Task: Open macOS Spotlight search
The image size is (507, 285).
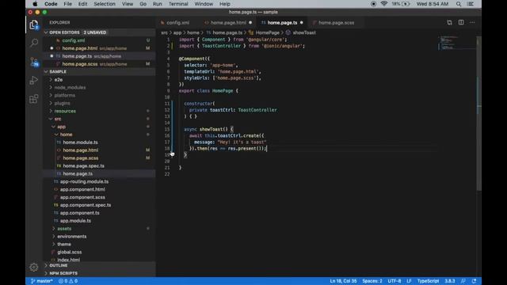Action: point(459,4)
